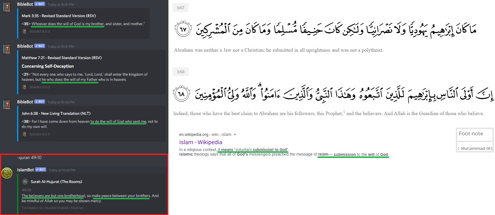This screenshot has width=495, height=215.
Task: Click the BOT badge on the Mark 3:35 BibleBot message
Action: tap(40, 4)
